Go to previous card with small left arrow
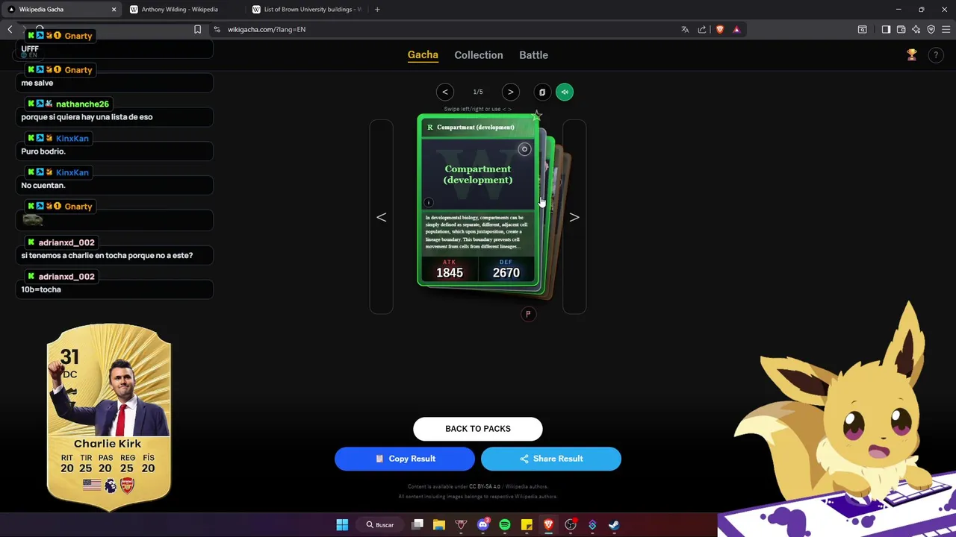The image size is (956, 537). 445,92
